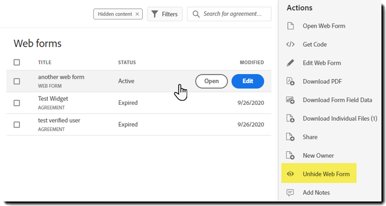The width and height of the screenshot is (386, 206).
Task: Tick the Test Widget row checkbox
Action: [17, 103]
